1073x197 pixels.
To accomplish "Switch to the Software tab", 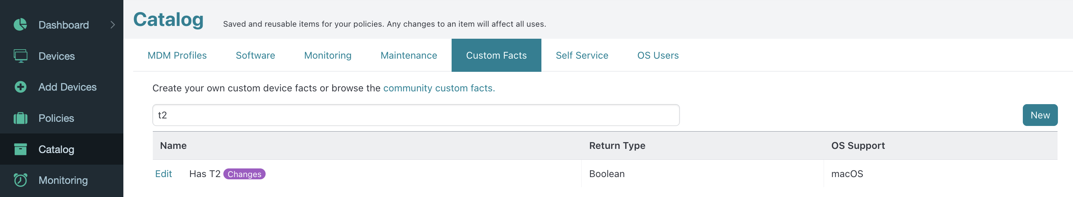I will (255, 56).
